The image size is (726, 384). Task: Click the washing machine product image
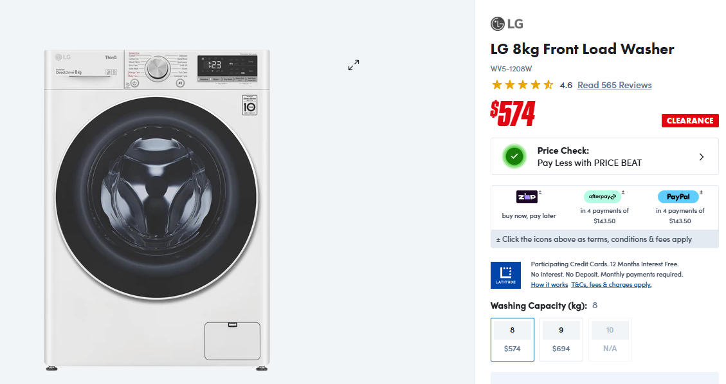point(157,209)
